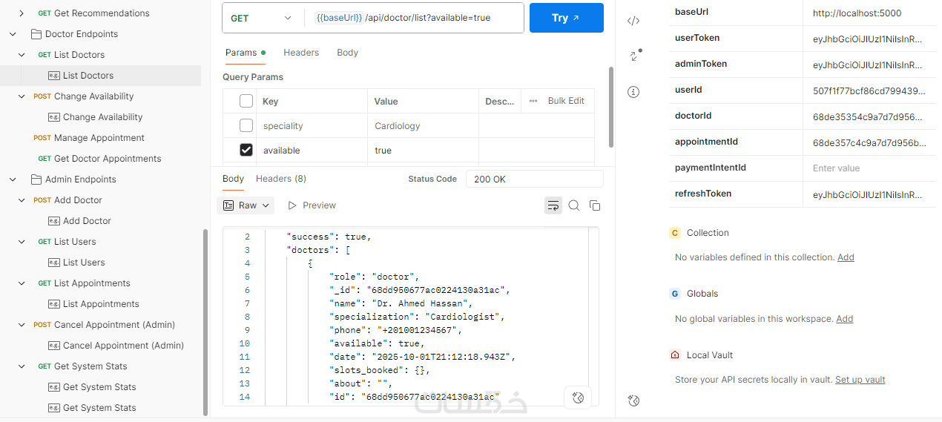Image resolution: width=942 pixels, height=422 pixels.
Task: Click the three-dots options icon beside Bulk Edit
Action: click(533, 101)
